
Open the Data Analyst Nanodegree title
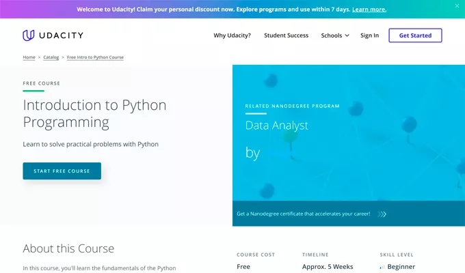(x=276, y=126)
